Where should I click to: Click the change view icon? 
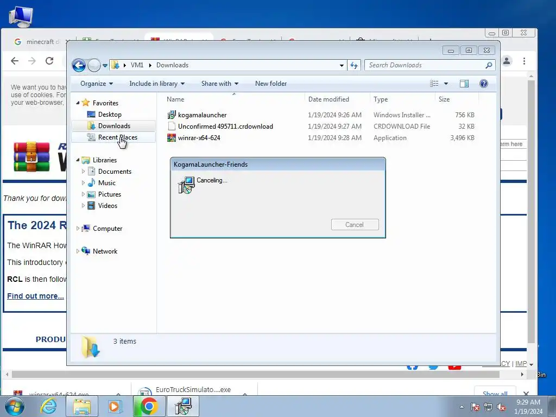(x=434, y=84)
